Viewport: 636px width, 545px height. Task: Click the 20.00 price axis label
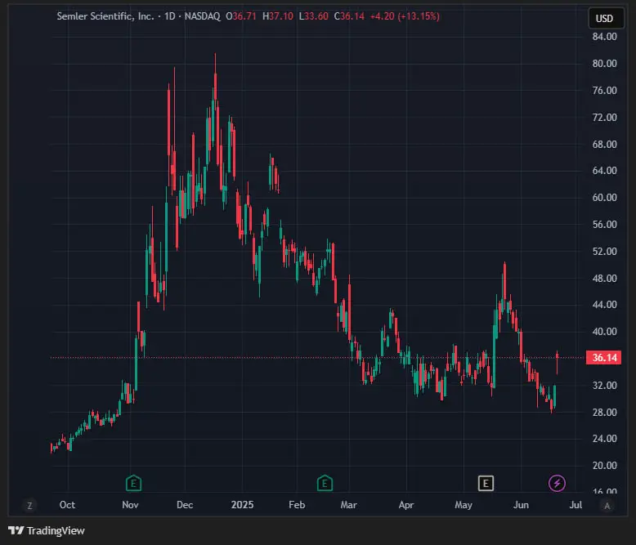[604, 465]
